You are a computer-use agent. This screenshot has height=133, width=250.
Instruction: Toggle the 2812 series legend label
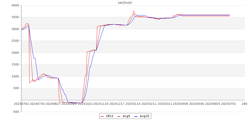click(x=109, y=116)
